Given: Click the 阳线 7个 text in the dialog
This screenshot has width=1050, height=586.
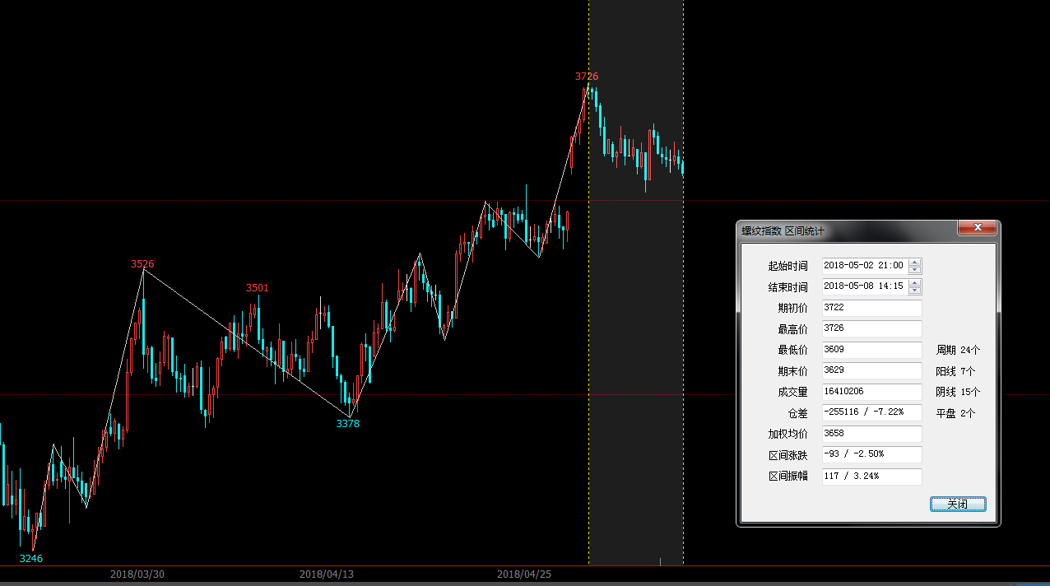Looking at the screenshot, I should tap(955, 371).
